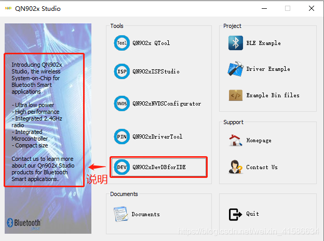This screenshot has width=324, height=241.
Task: Open the QN902x QTool icon
Action: tap(122, 43)
